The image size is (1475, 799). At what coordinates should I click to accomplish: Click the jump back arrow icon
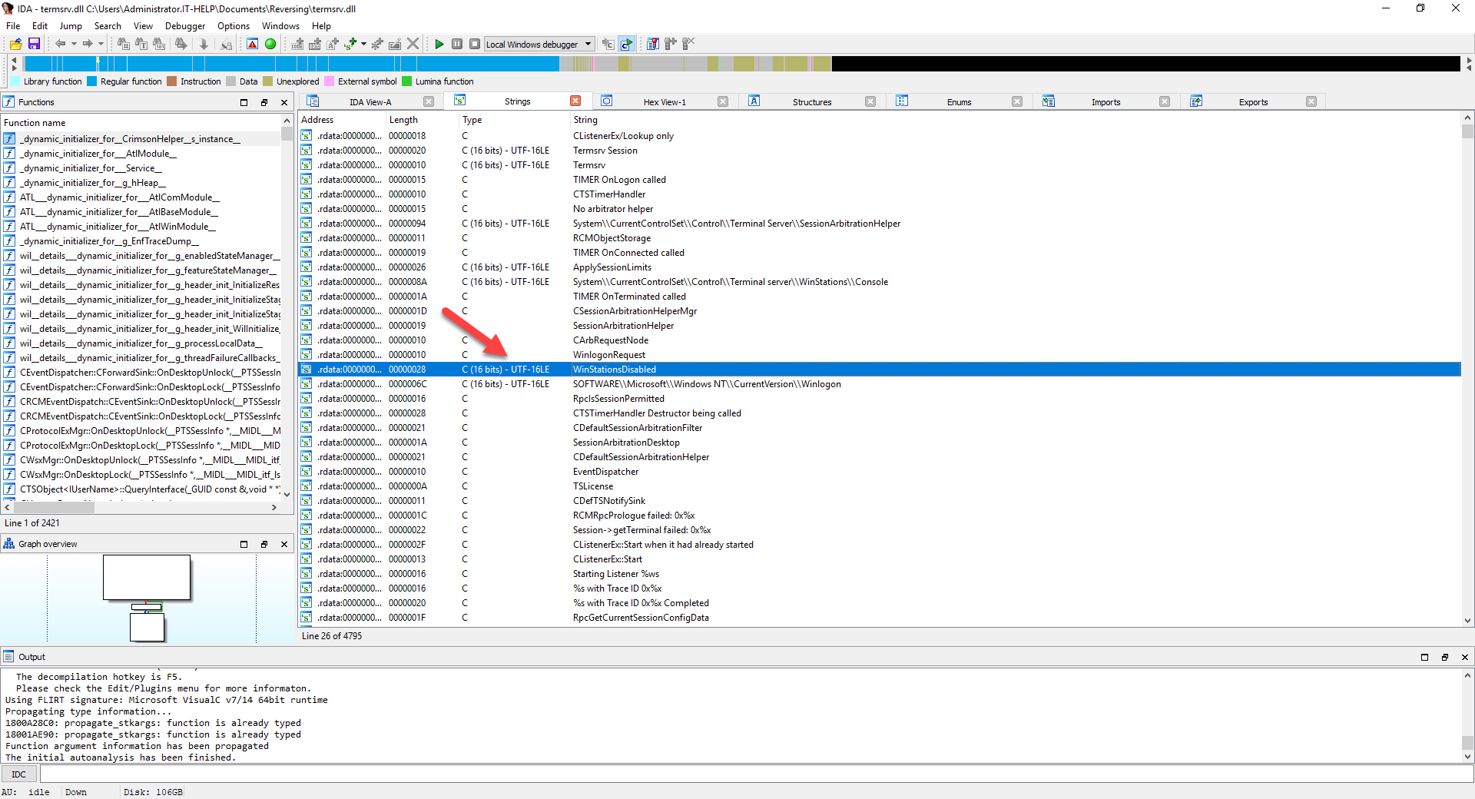click(60, 44)
